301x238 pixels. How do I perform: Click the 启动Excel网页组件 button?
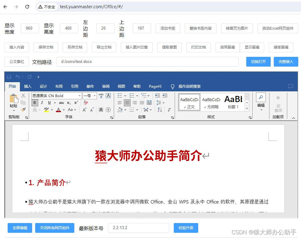(x=278, y=28)
